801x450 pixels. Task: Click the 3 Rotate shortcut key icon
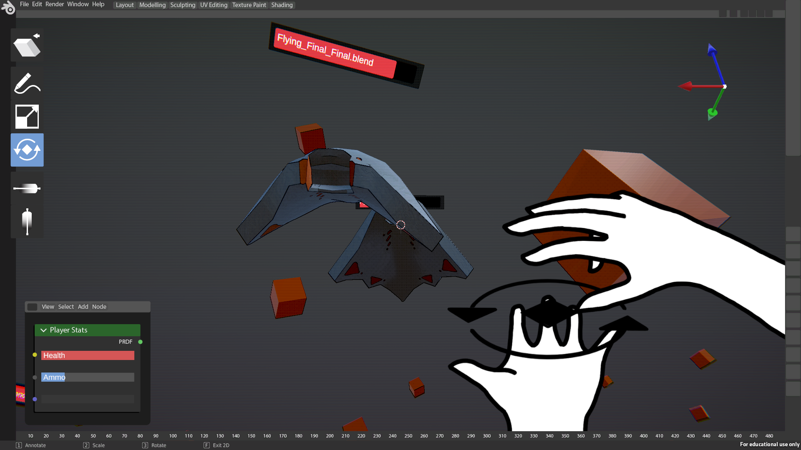pos(145,445)
